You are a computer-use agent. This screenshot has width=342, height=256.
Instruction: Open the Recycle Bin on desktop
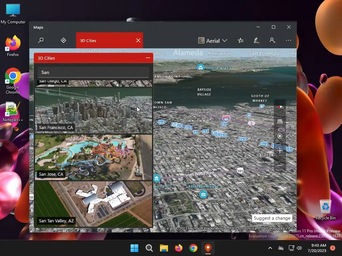click(325, 210)
